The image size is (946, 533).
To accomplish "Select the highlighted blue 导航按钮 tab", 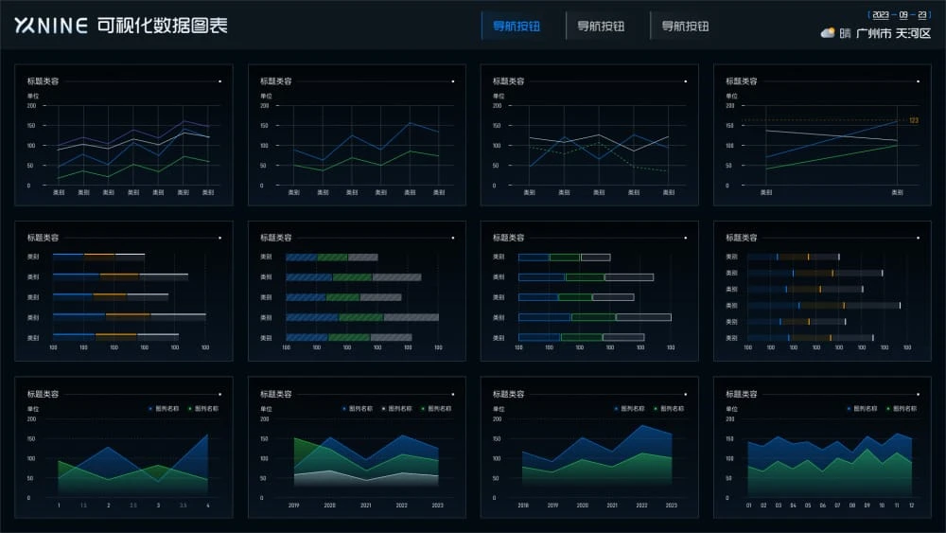I will point(517,27).
